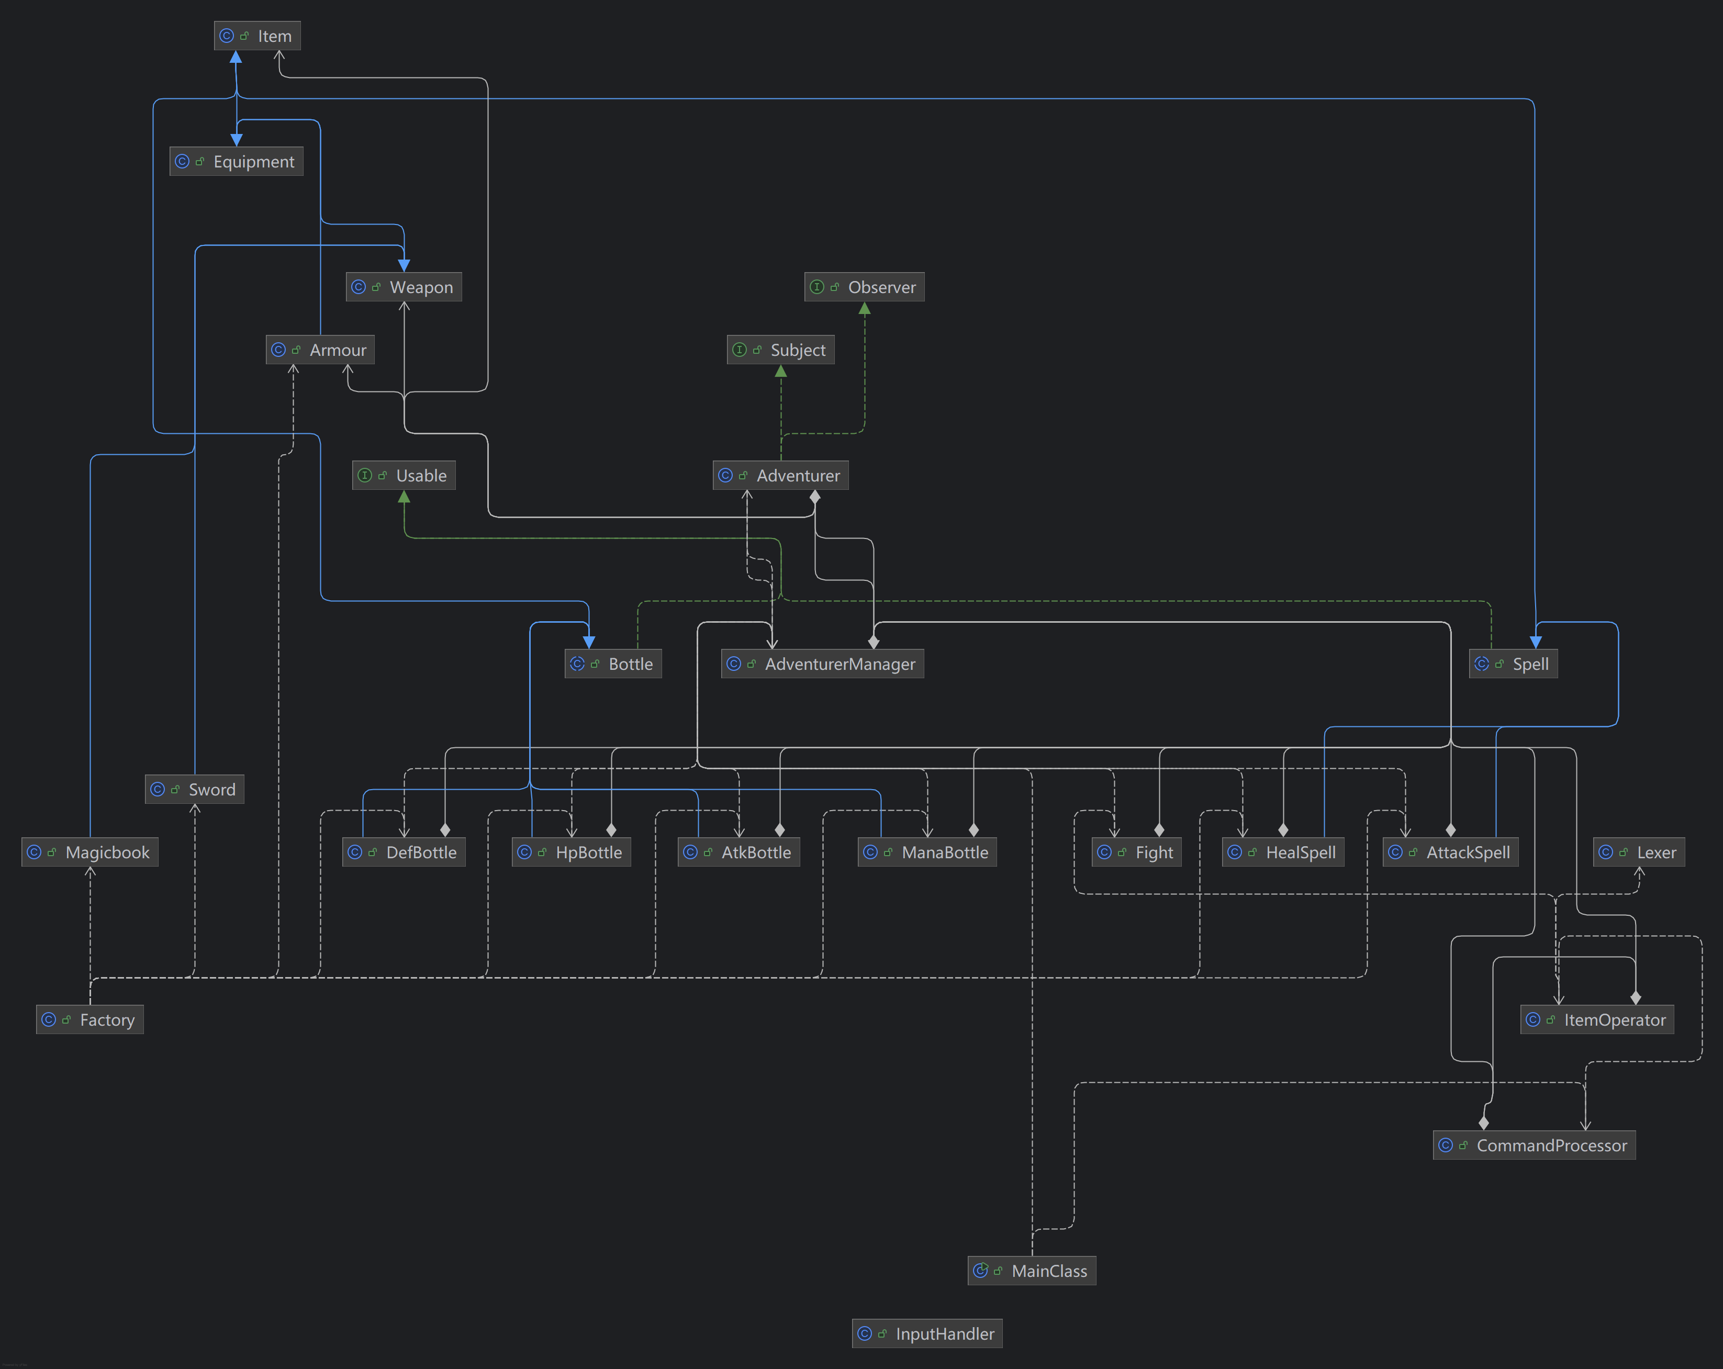The height and width of the screenshot is (1369, 1723).
Task: Click the class icon on AttackSpell node
Action: click(x=1395, y=852)
